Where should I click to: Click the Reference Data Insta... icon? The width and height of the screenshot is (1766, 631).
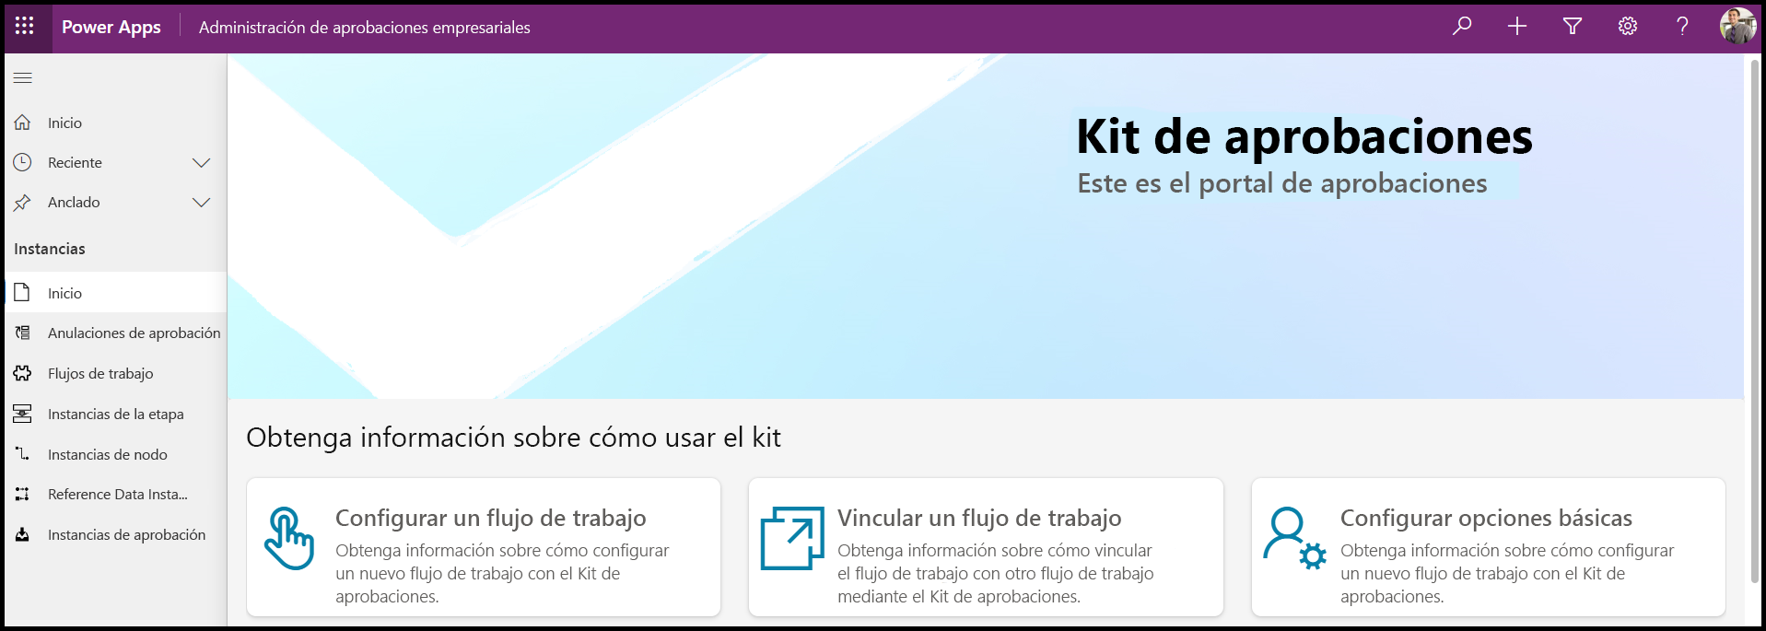22,495
